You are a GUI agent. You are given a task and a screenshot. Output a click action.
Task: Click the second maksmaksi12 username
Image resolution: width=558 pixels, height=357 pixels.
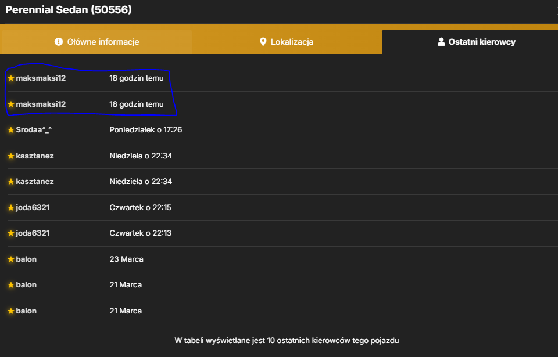[x=41, y=104]
